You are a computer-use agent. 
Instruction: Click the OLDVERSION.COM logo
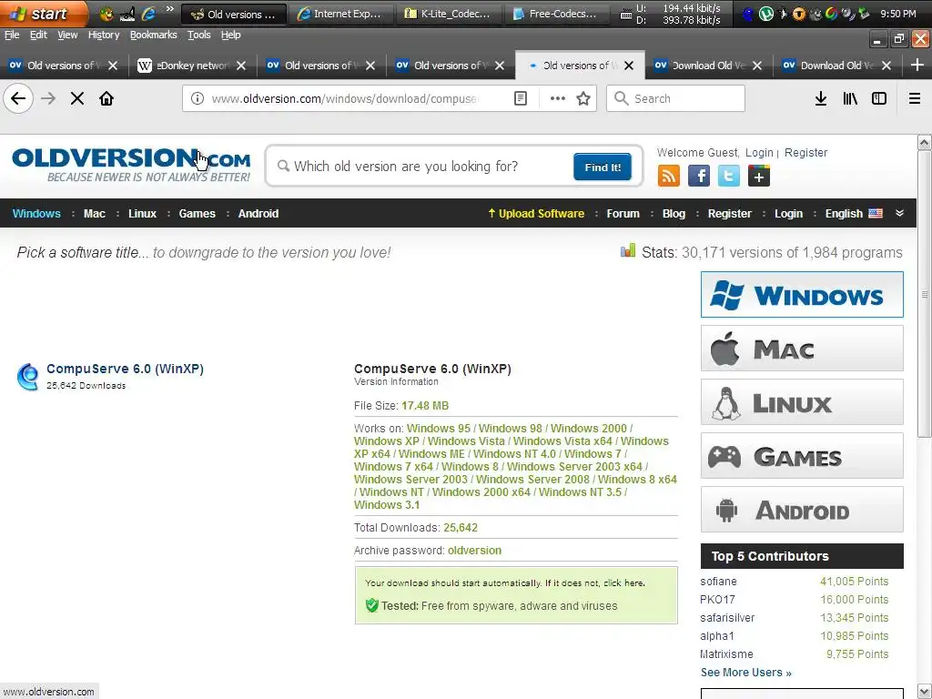(131, 165)
